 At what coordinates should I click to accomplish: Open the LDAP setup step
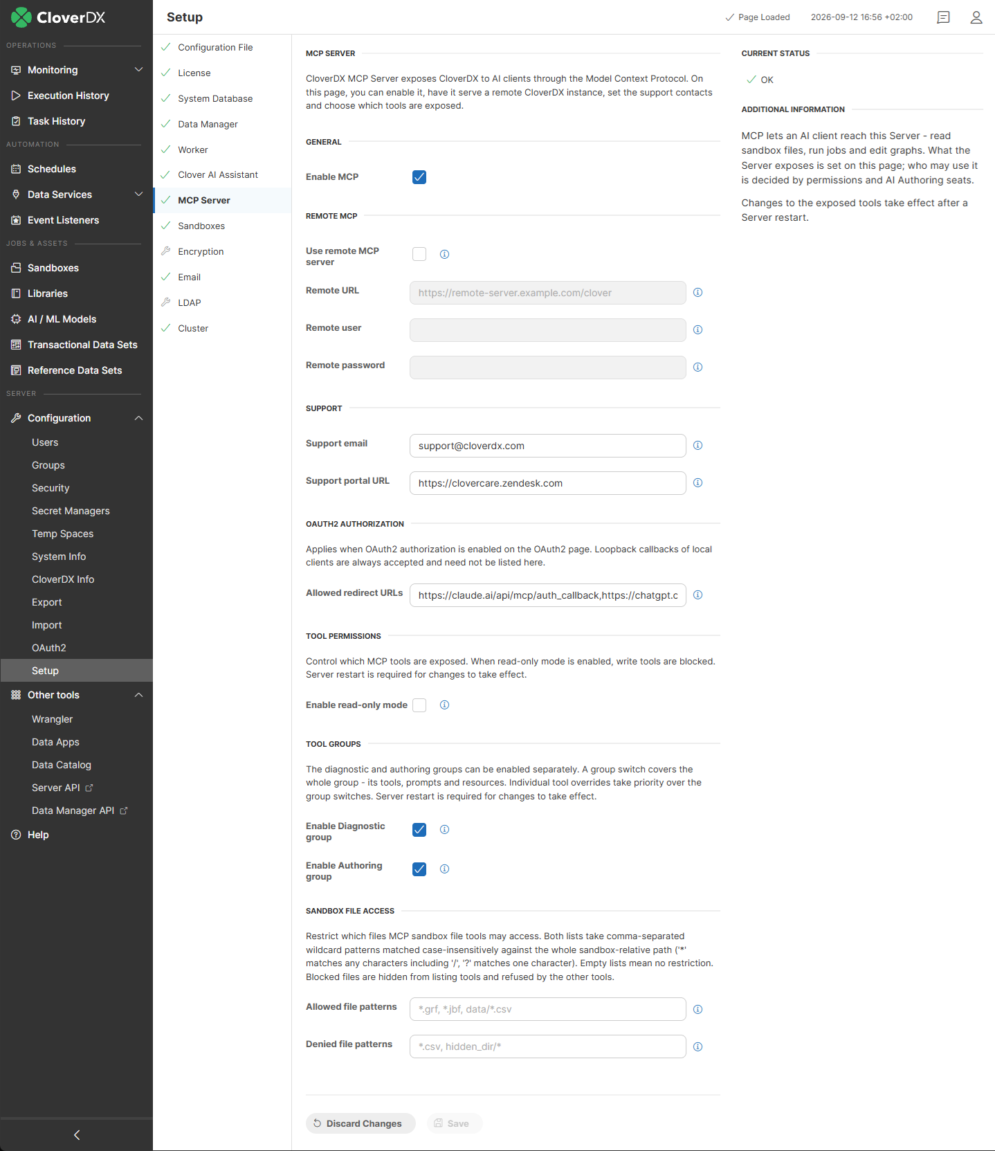222,303
